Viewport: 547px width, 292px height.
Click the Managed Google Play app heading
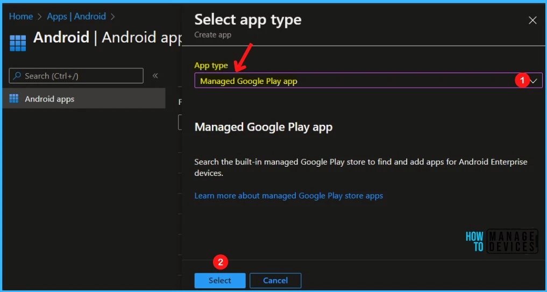tap(264, 127)
